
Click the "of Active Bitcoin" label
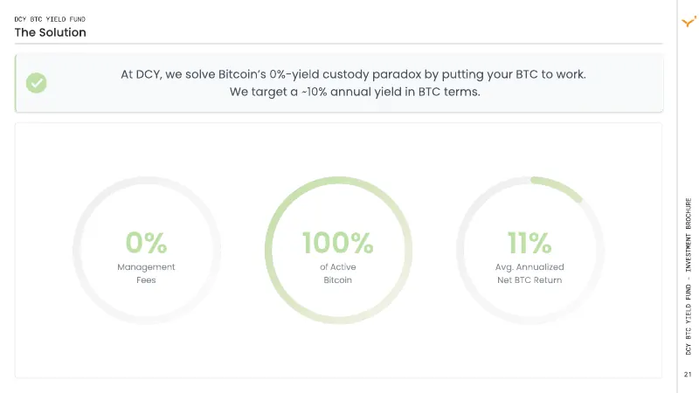[338, 273]
